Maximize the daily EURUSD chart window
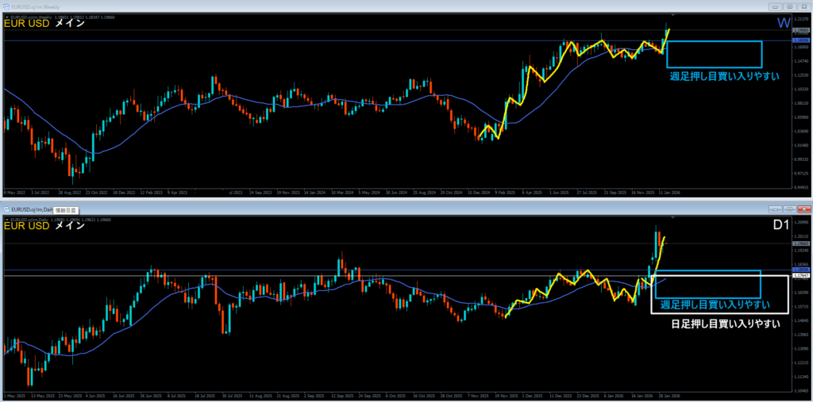The image size is (813, 402). pos(788,209)
